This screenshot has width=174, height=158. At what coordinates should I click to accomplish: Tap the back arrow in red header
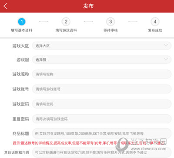point(5,6)
